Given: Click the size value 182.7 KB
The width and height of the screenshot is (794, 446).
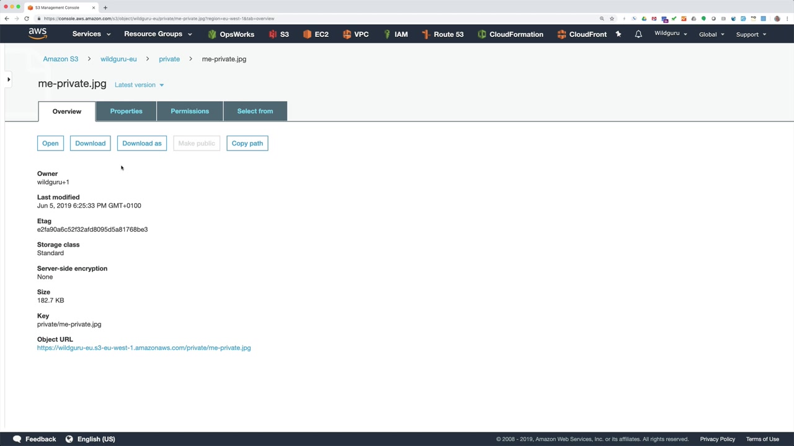Looking at the screenshot, I should pyautogui.click(x=50, y=300).
